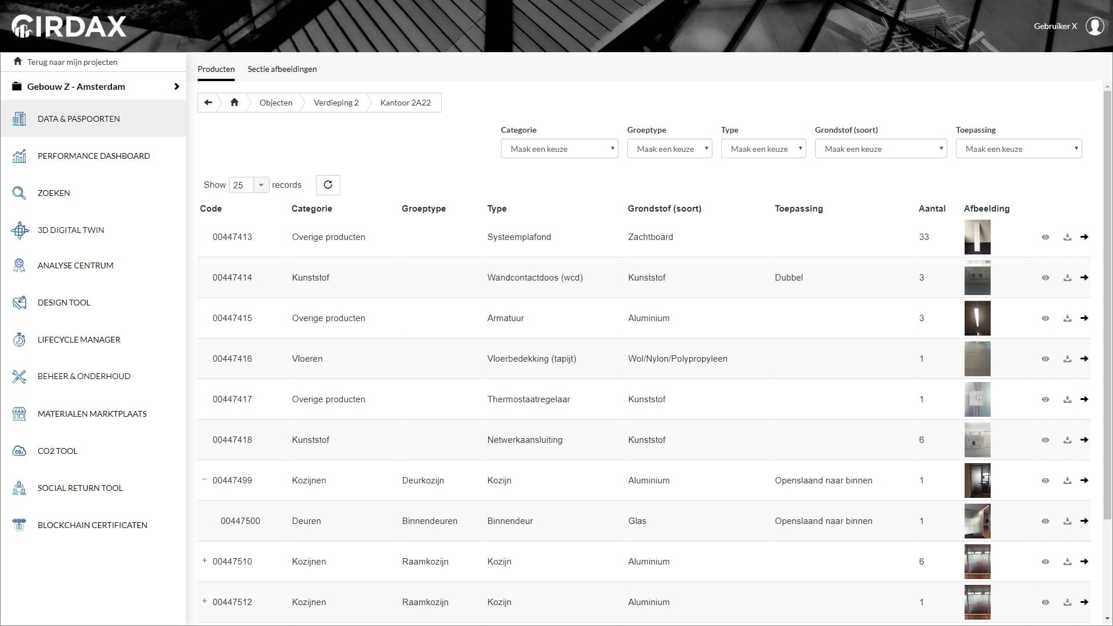Viewport: 1113px width, 626px height.
Task: Click the CO2 Tool cloud icon
Action: (x=19, y=451)
